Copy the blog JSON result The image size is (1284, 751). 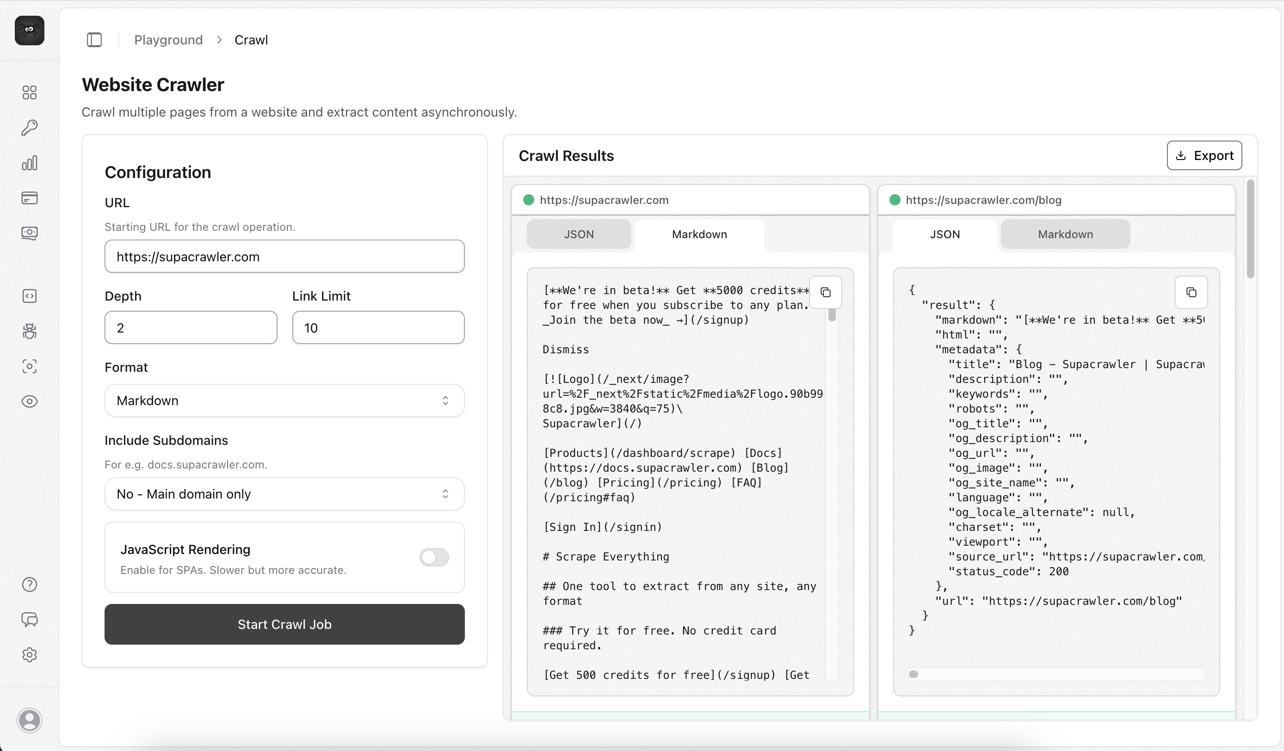tap(1191, 292)
